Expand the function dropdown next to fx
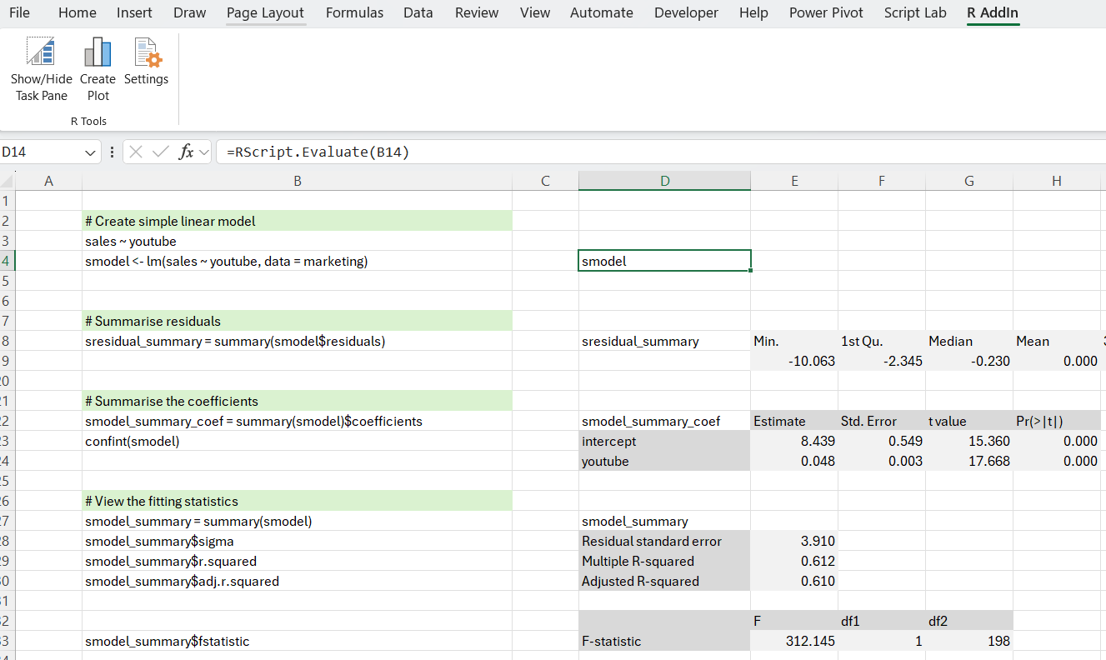 [x=204, y=152]
